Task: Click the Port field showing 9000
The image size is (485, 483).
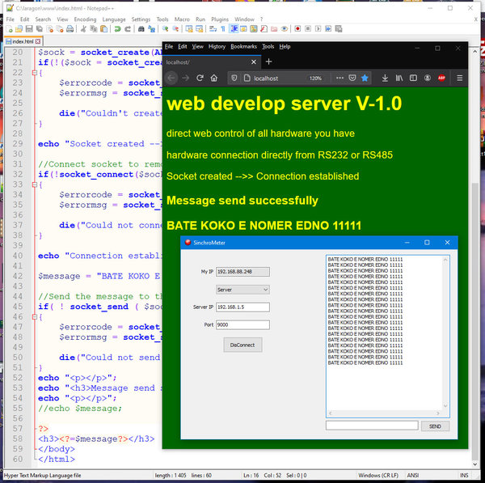Action: tap(242, 324)
